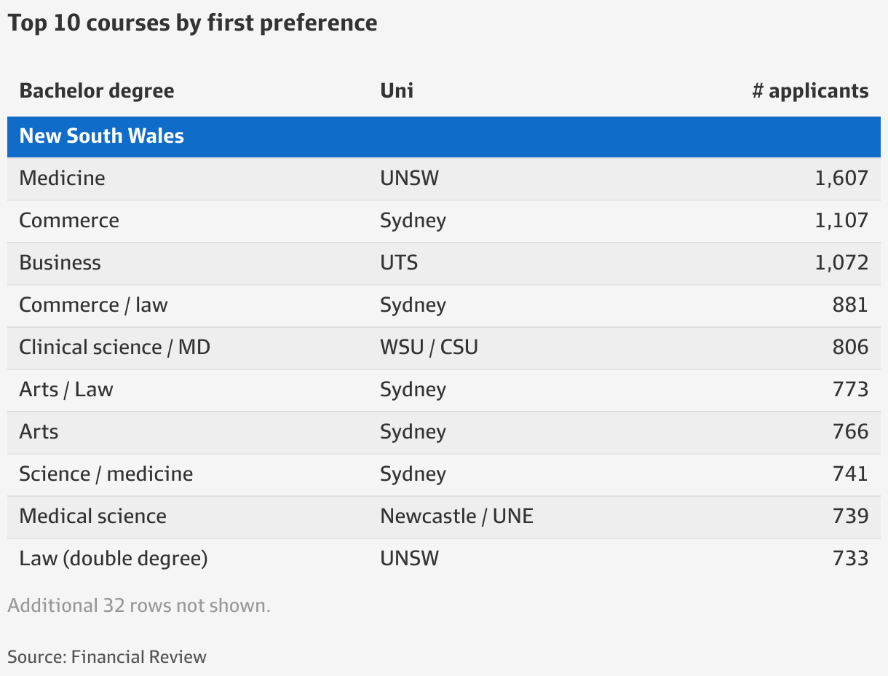This screenshot has width=888, height=676.
Task: Click "Additional 32 rows not shown" text
Action: (139, 605)
